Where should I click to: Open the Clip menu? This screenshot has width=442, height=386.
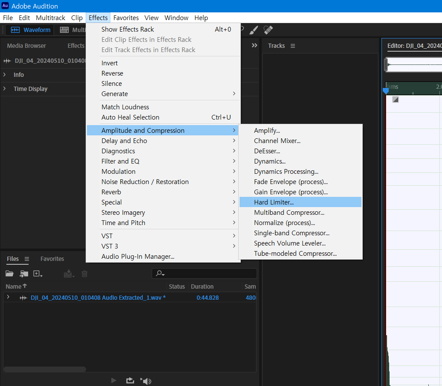pos(77,18)
